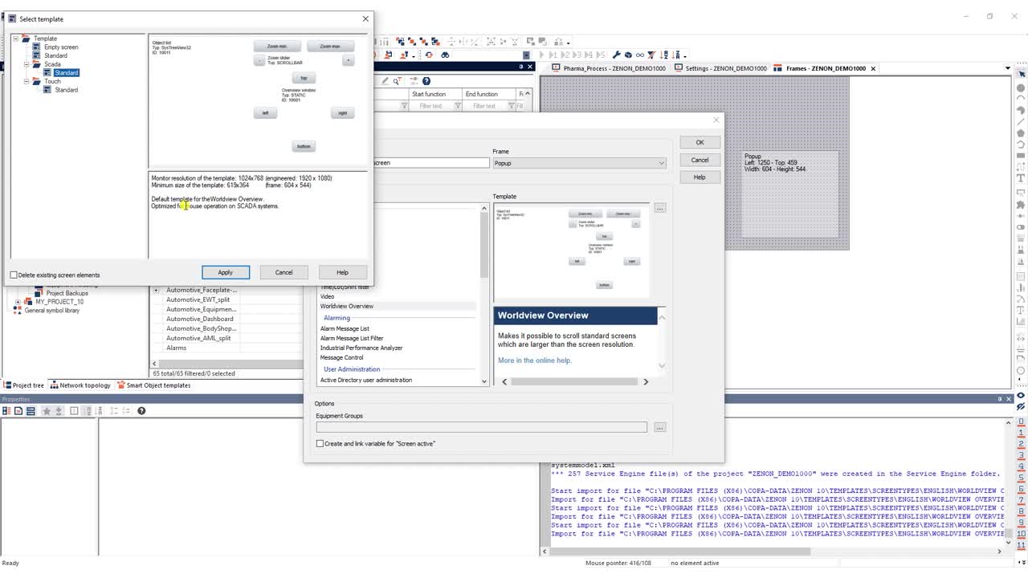Open More in the online help link
Image resolution: width=1028 pixels, height=578 pixels.
click(534, 360)
